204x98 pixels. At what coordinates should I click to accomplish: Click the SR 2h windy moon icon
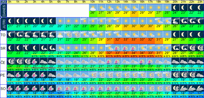(27, 48)
